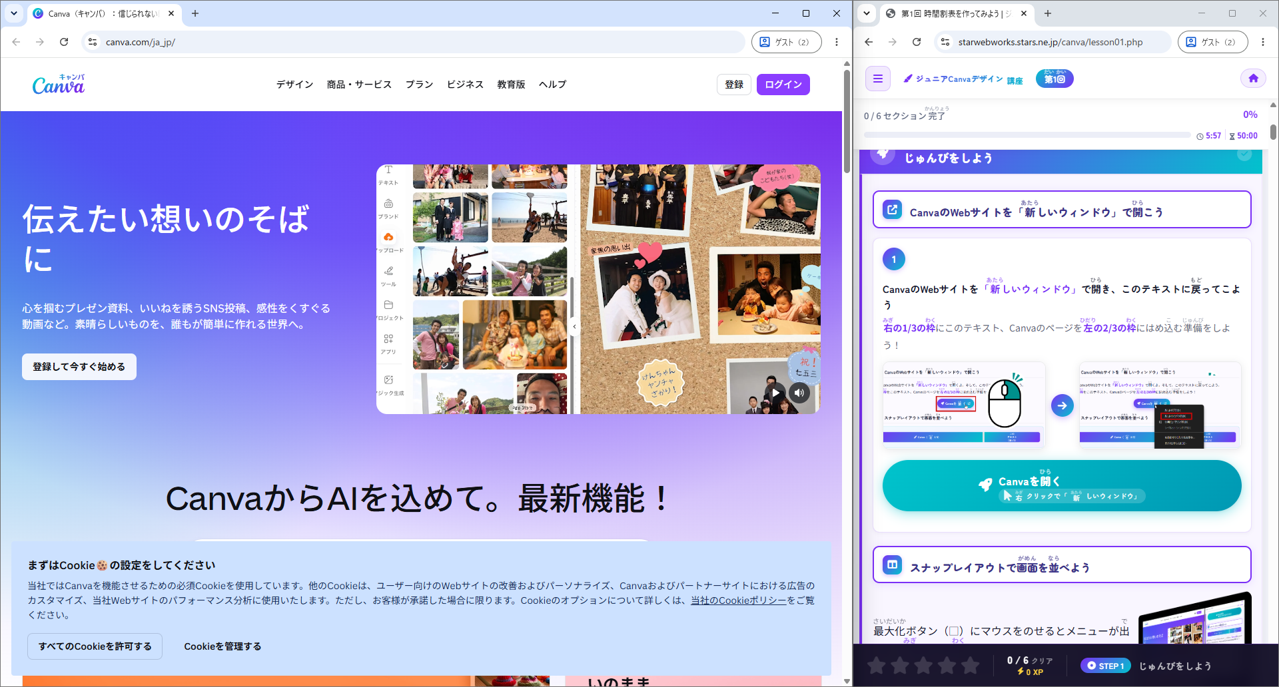Viewport: 1279px width, 687px height.
Task: Open ゲスト profile in Canva window
Action: tap(786, 42)
